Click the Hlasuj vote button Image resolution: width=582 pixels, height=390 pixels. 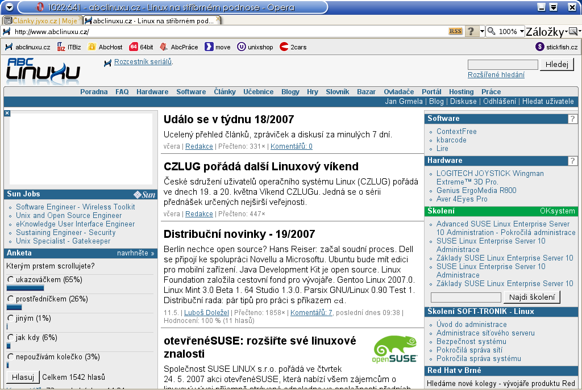[x=23, y=377]
